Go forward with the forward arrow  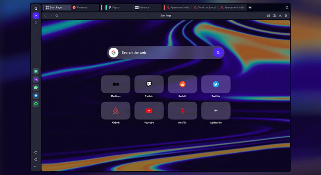51,16
